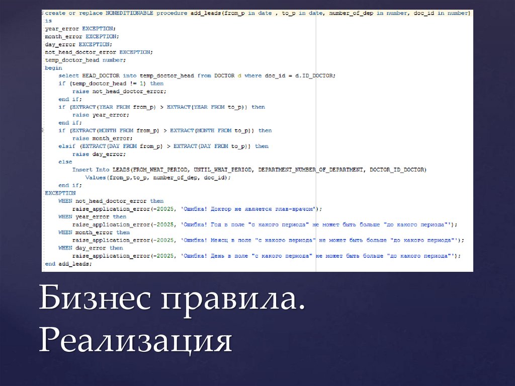
Task: Click the EXTRACT YEAR comparison line
Action: click(161, 107)
